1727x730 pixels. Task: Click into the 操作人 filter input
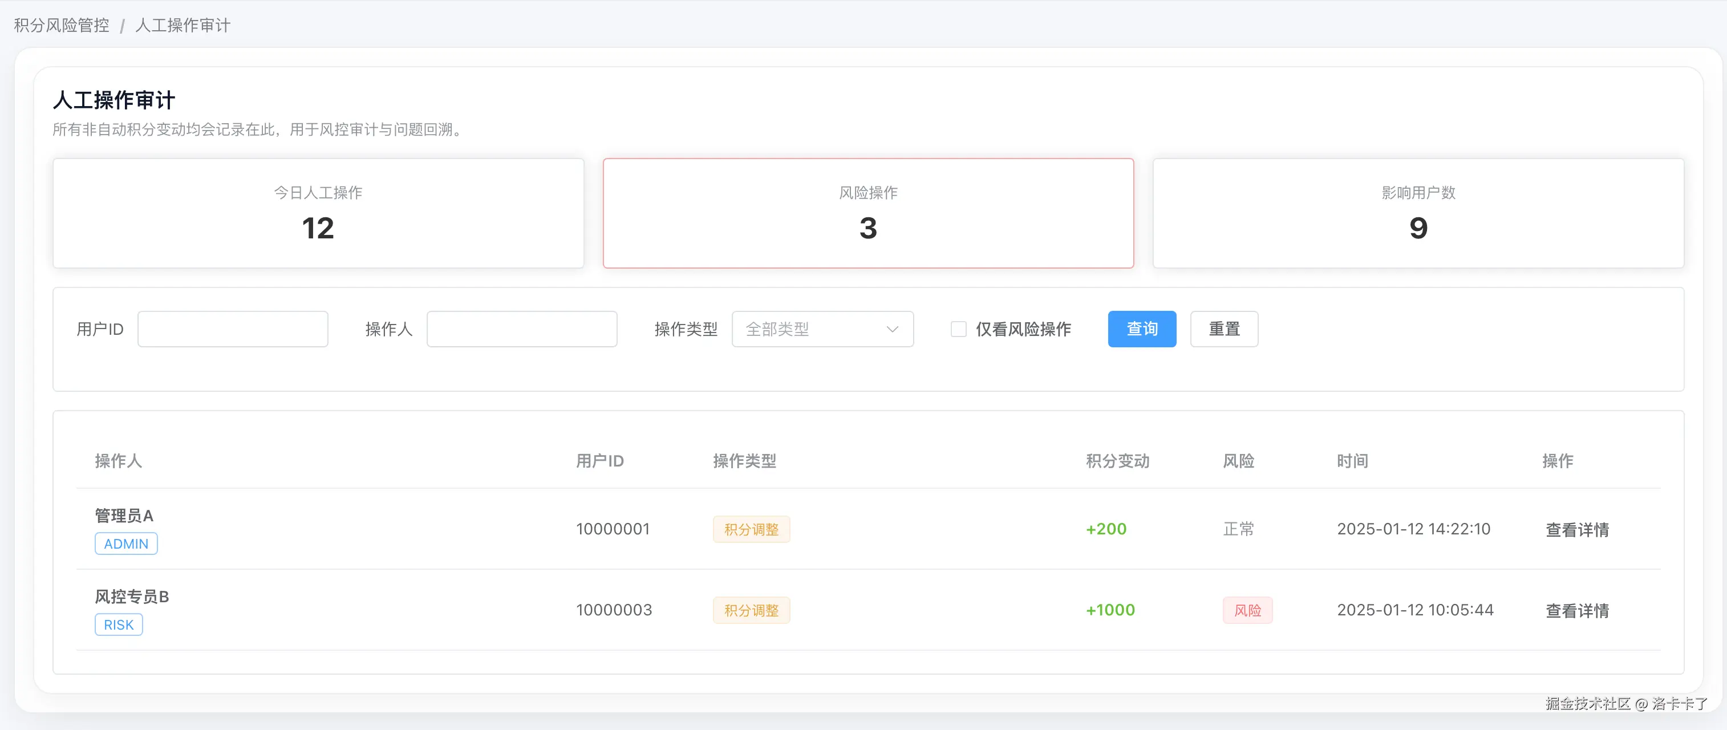(x=522, y=329)
